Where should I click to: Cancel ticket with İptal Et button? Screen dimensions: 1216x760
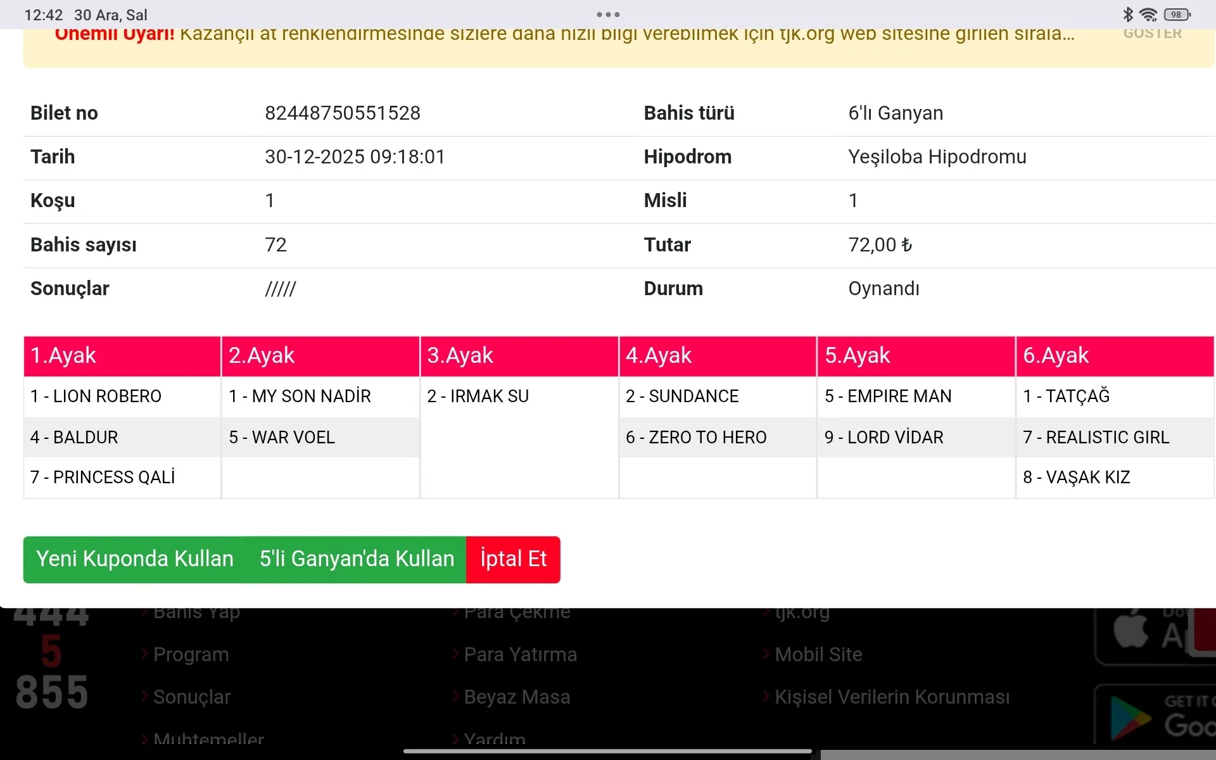513,559
